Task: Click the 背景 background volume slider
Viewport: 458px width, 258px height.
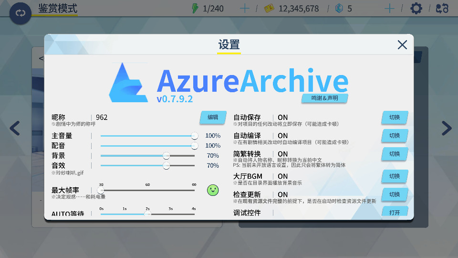Action: [x=147, y=156]
